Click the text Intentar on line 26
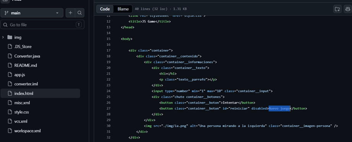 (230, 103)
